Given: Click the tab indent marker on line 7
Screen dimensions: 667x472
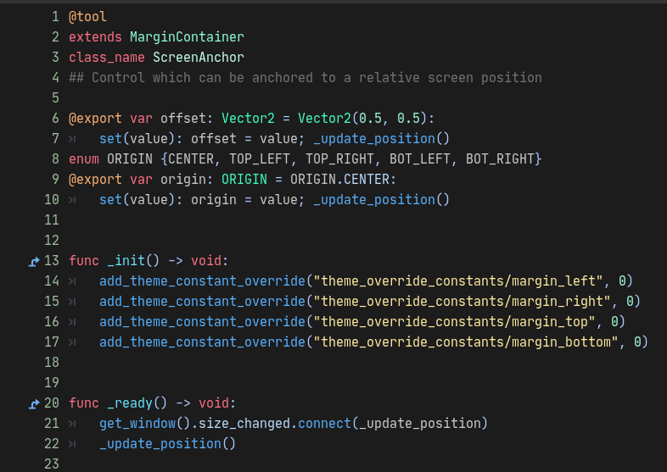Looking at the screenshot, I should pos(72,139).
